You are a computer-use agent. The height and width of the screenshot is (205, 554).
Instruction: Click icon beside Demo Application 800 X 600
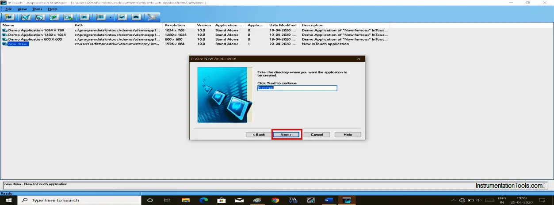(x=5, y=39)
